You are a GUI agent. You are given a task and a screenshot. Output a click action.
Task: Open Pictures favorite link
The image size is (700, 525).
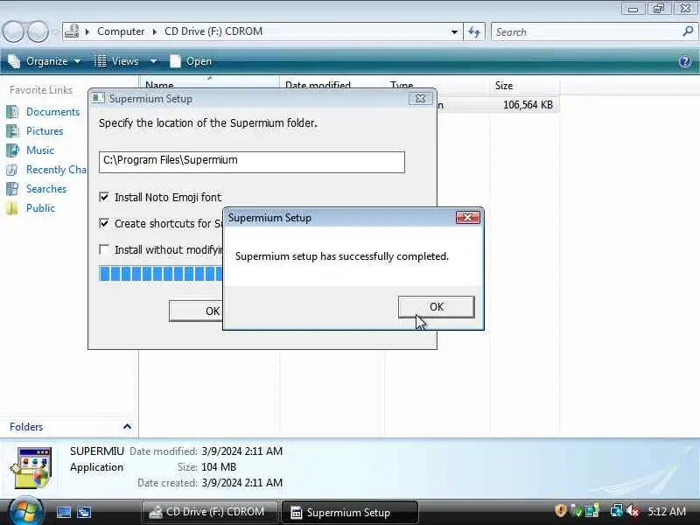pyautogui.click(x=45, y=130)
